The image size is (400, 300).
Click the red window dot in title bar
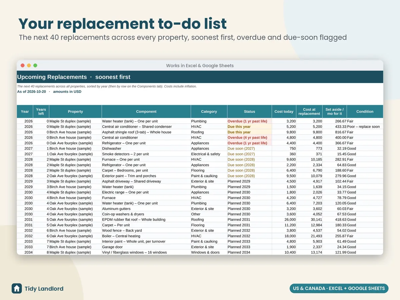coord(23,66)
